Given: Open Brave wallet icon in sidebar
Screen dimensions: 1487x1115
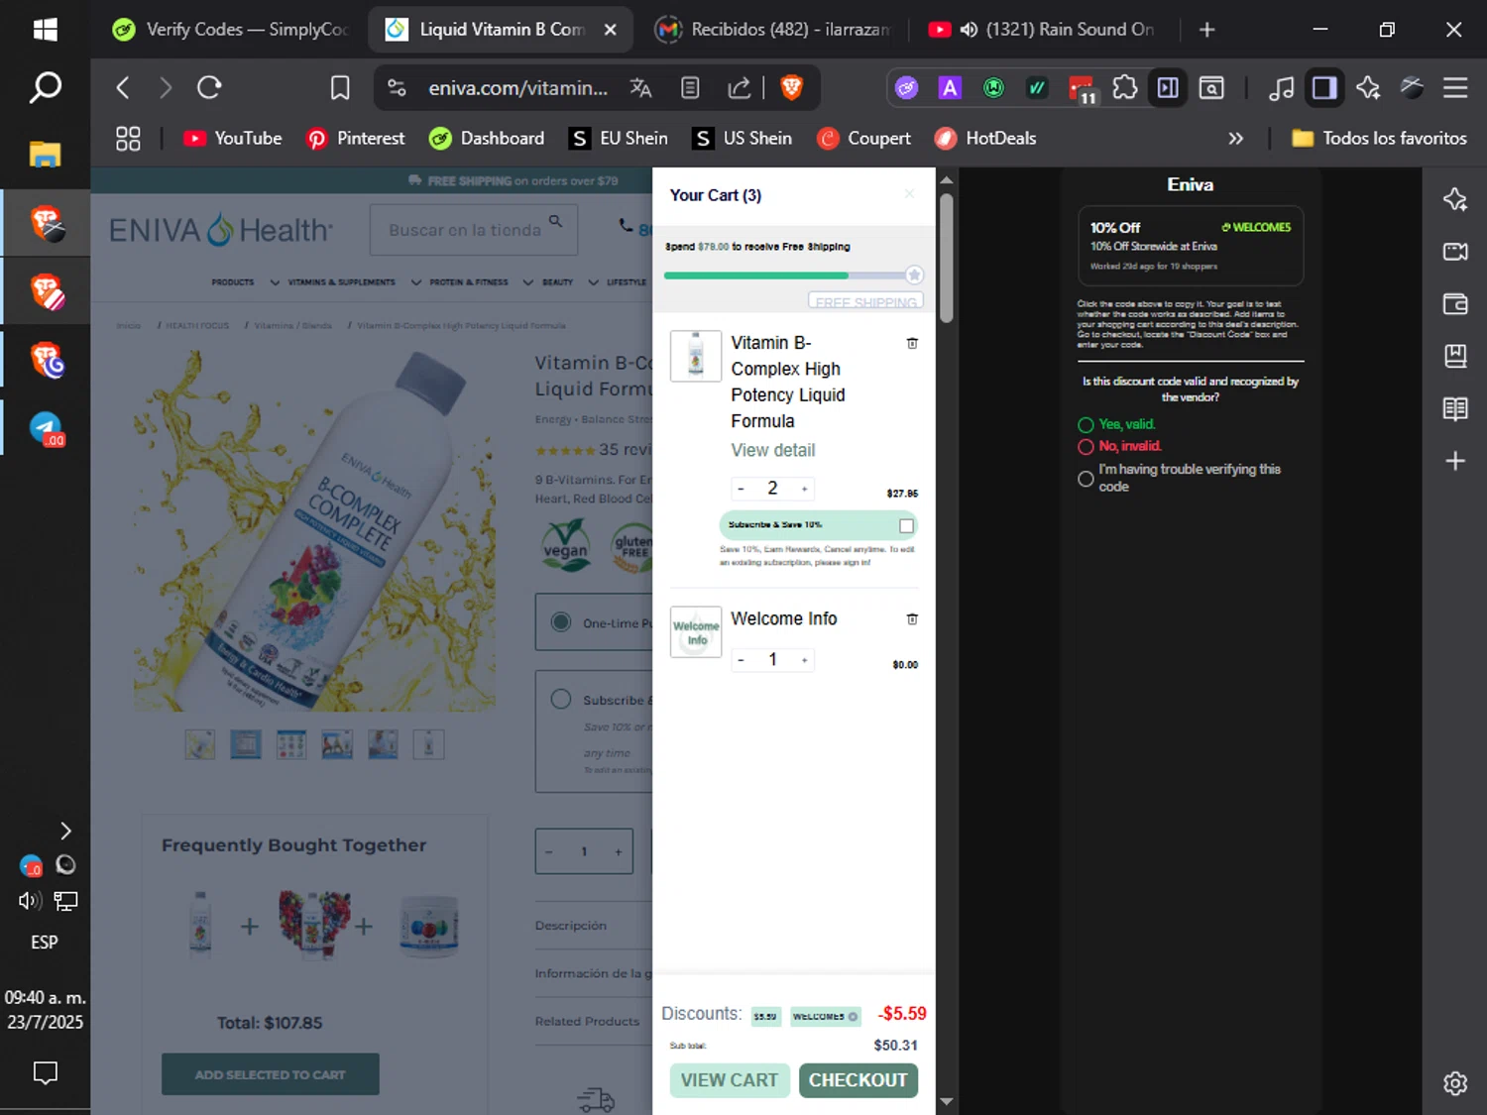Looking at the screenshot, I should pyautogui.click(x=1455, y=303).
